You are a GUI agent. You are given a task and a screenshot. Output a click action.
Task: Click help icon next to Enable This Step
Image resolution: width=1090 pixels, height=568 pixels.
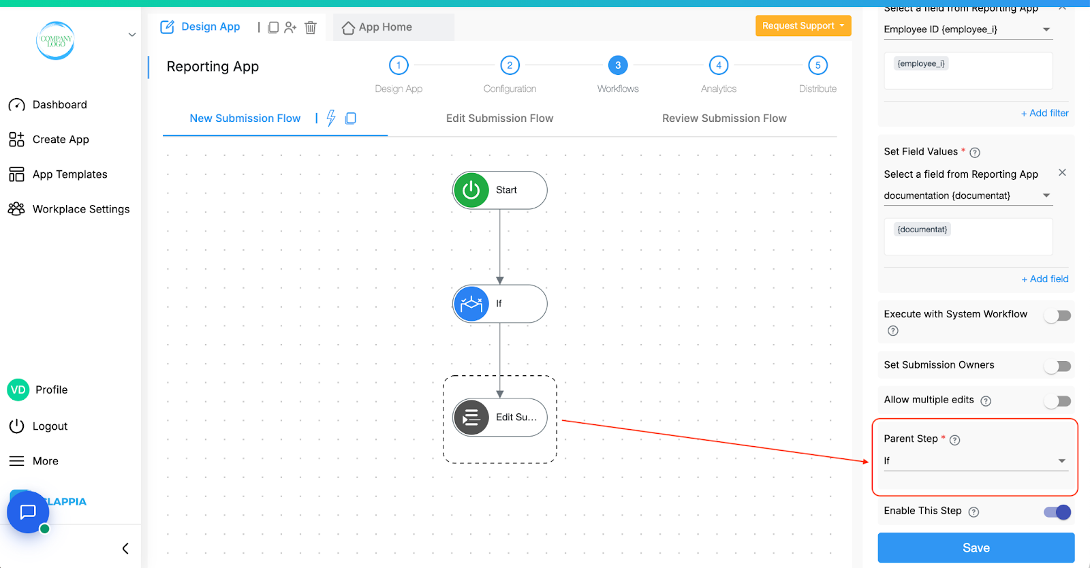click(x=974, y=512)
